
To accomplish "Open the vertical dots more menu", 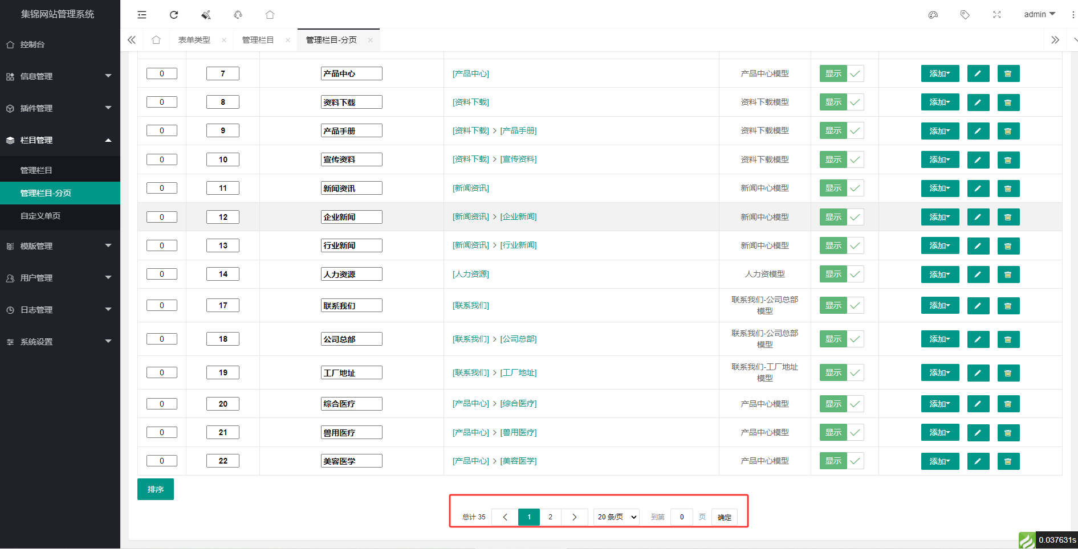I will pos(1073,15).
